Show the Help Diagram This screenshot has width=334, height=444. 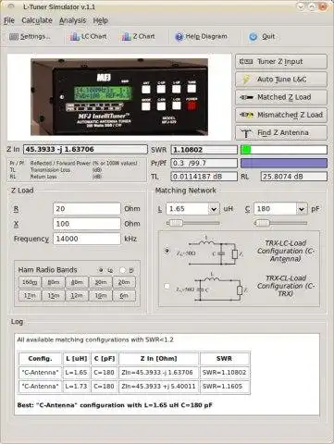coord(201,37)
